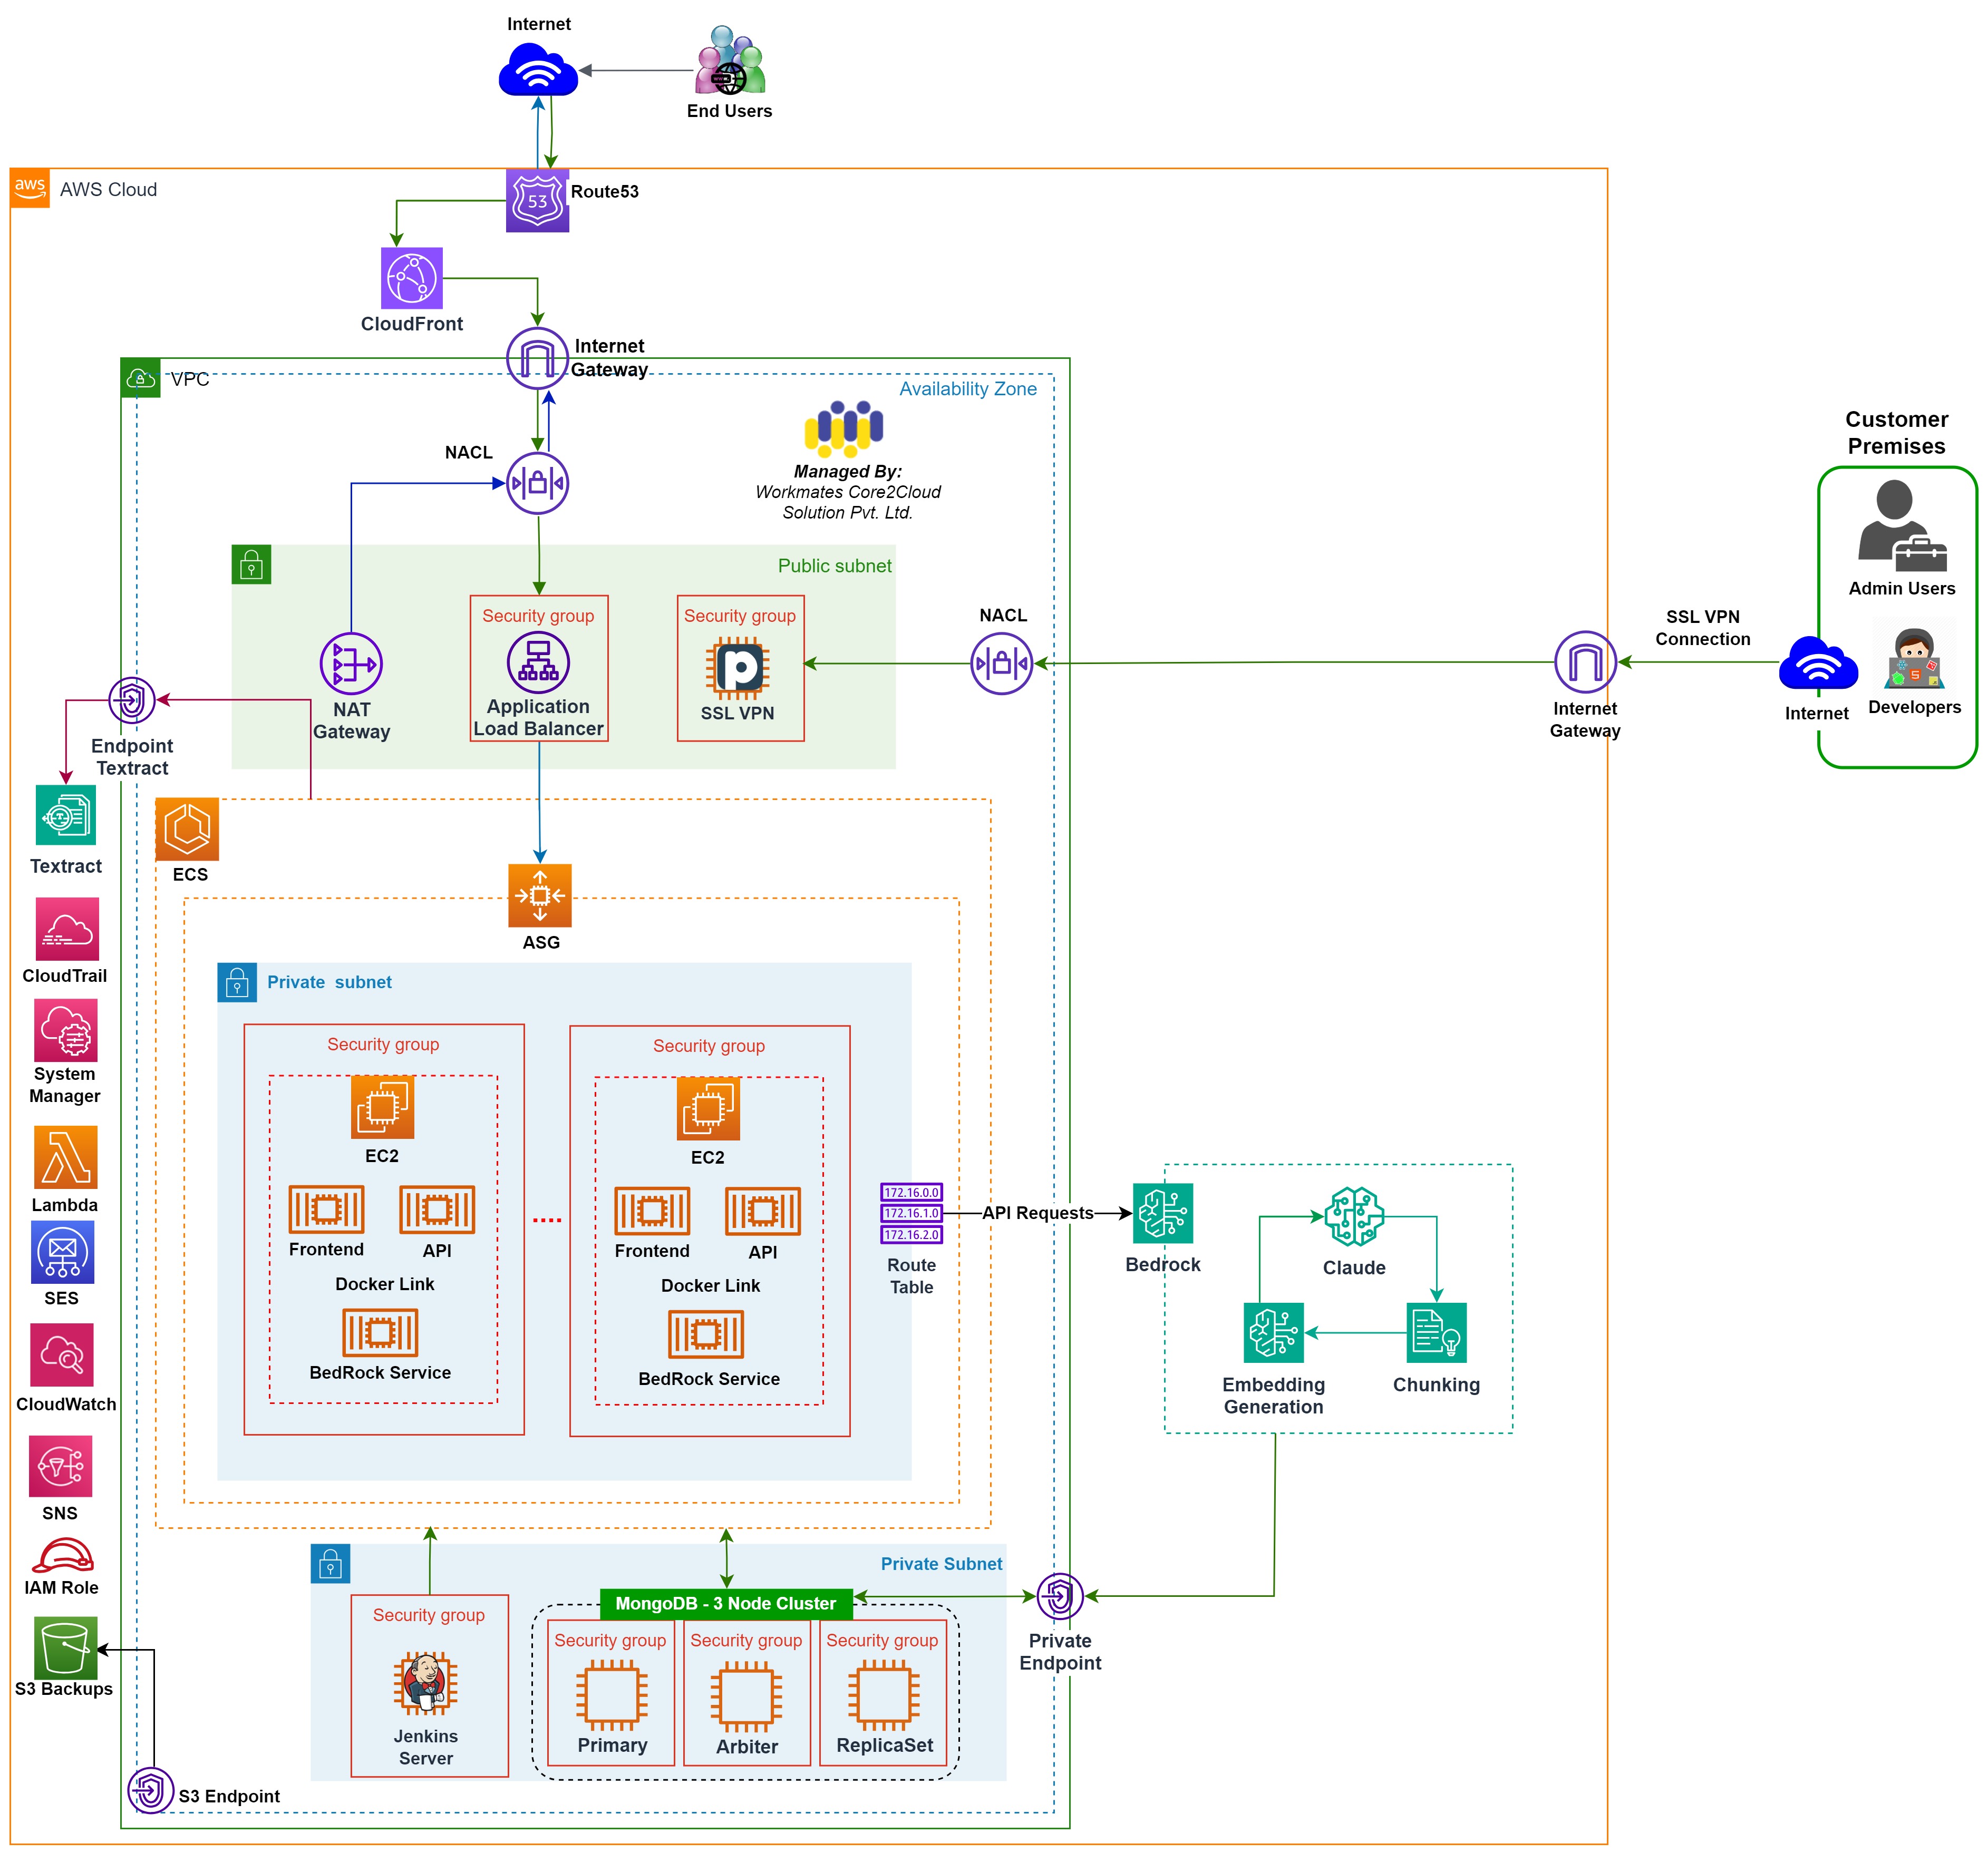Select the ASG auto scaling icon
Viewport: 1988px width, 1853px height.
[540, 895]
